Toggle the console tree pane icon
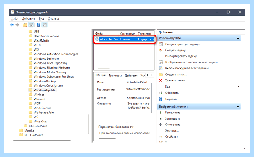The image size is (254, 157). [x=31, y=25]
